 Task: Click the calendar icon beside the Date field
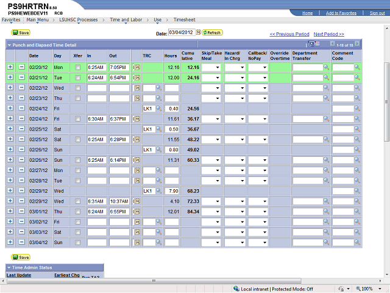199,32
